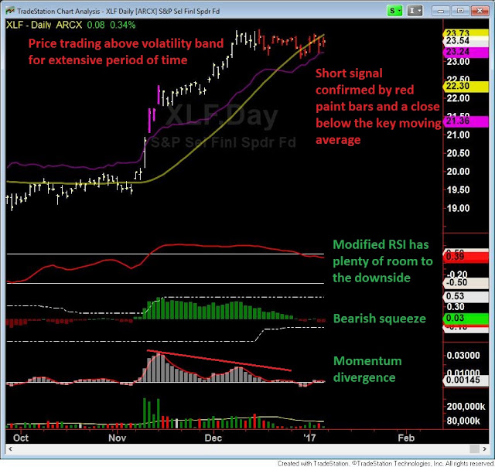The width and height of the screenshot is (495, 467).
Task: Click the yellow 22.30 price label
Action: [x=466, y=86]
